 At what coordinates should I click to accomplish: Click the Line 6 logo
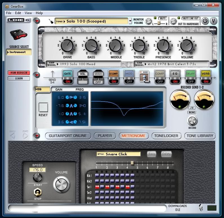18,20
